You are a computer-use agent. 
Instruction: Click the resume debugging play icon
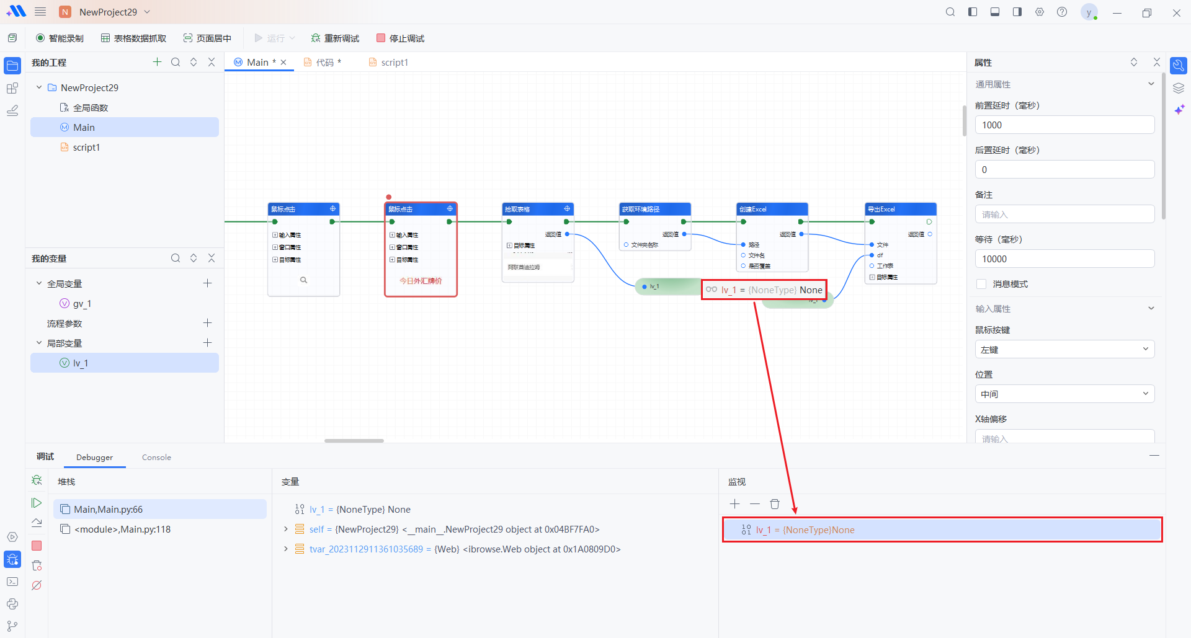(x=37, y=503)
